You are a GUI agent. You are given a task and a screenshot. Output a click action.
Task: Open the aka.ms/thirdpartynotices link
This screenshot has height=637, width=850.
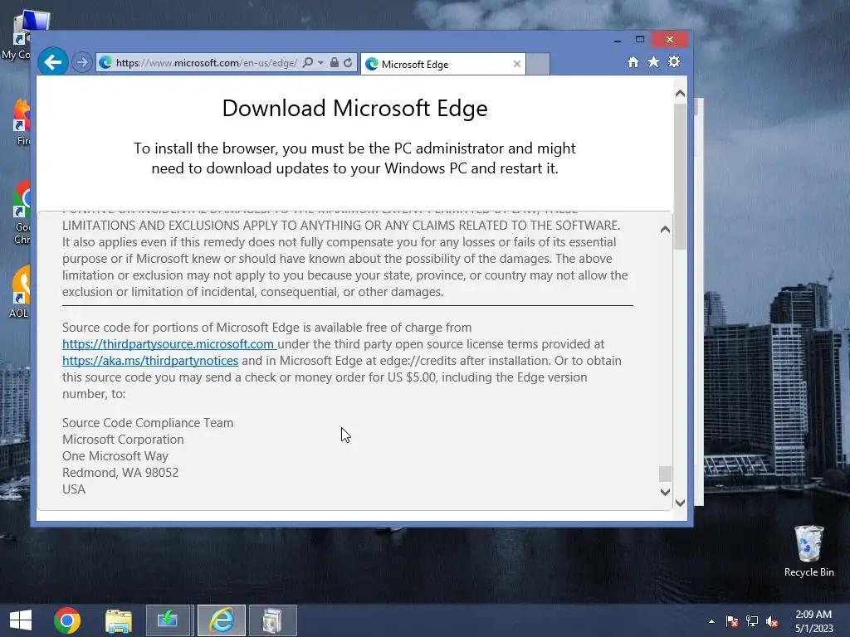pos(150,361)
